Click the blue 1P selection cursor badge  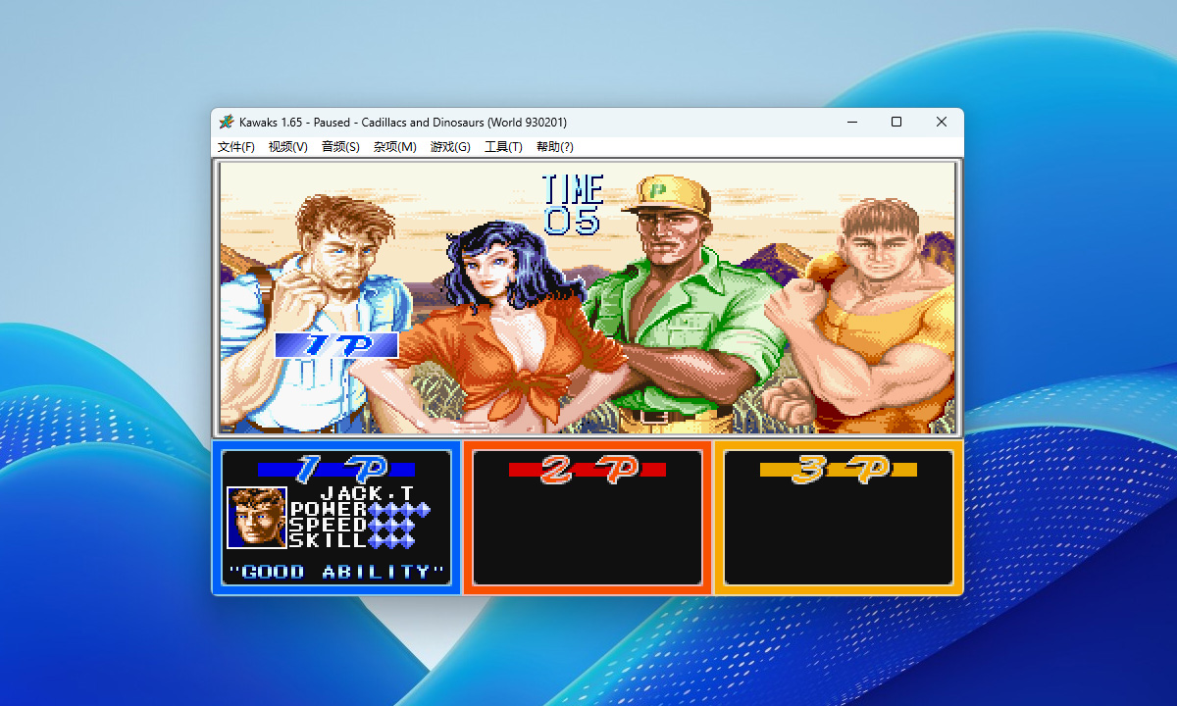(x=336, y=345)
